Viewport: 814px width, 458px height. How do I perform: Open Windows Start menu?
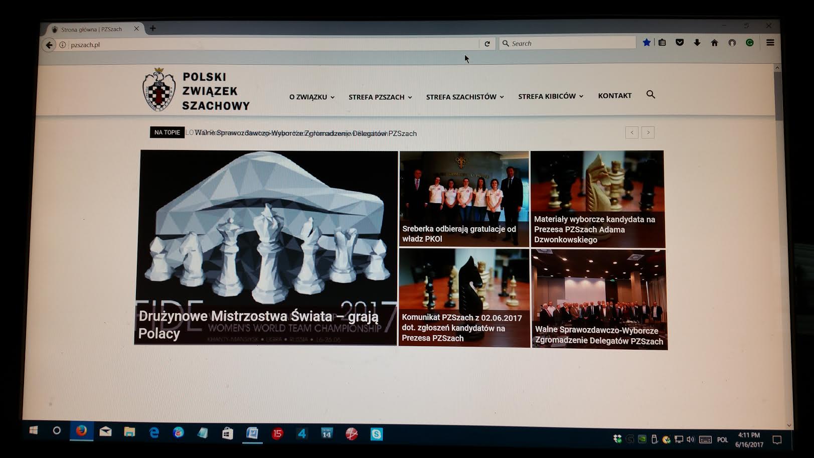pyautogui.click(x=34, y=430)
